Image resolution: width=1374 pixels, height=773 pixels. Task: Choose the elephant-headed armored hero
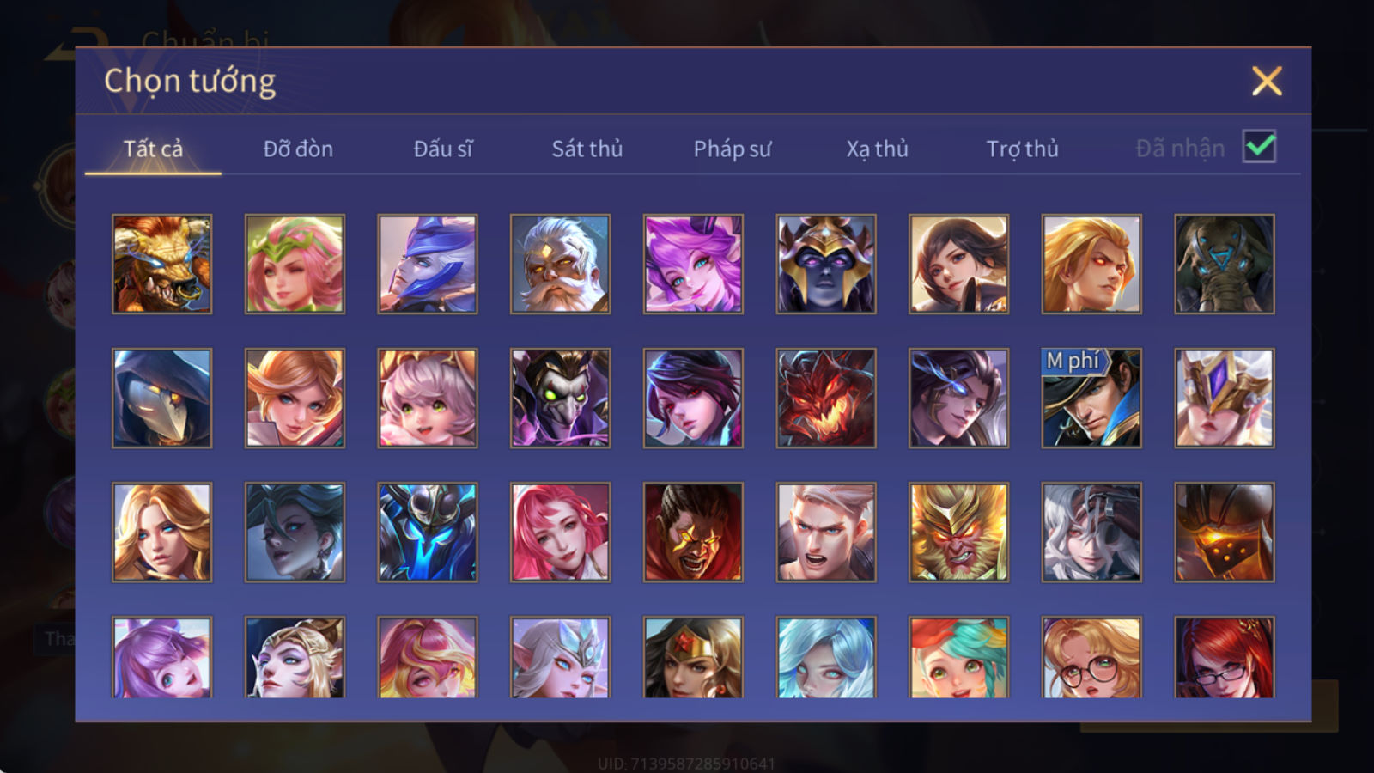[1224, 264]
